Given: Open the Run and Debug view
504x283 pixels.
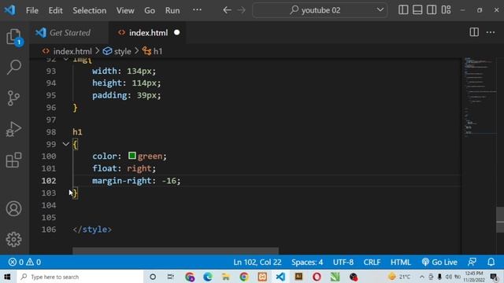Looking at the screenshot, I should click(14, 129).
